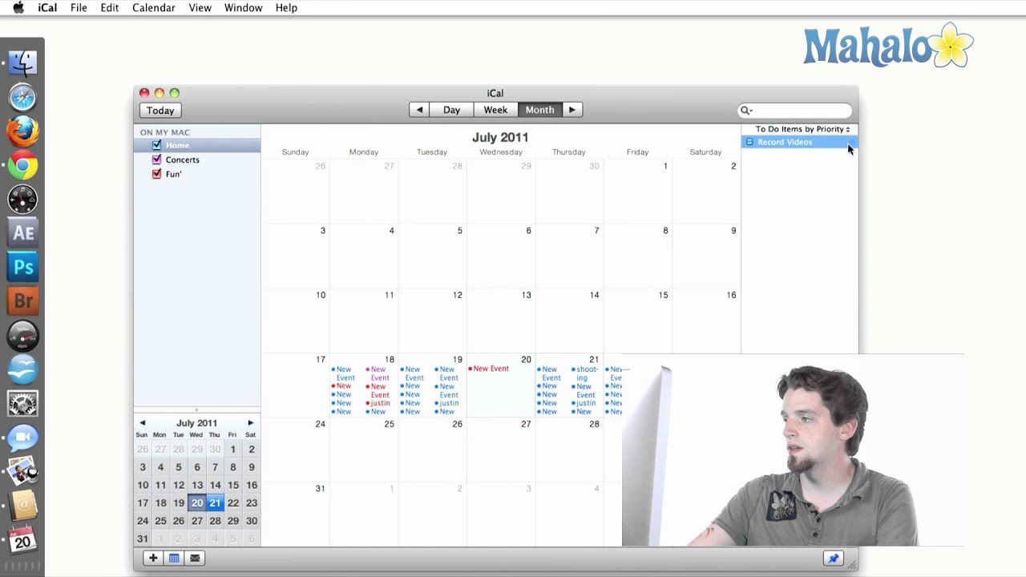This screenshot has height=577, width=1026.
Task: Click date 20 in the mini calendar
Action: point(197,503)
